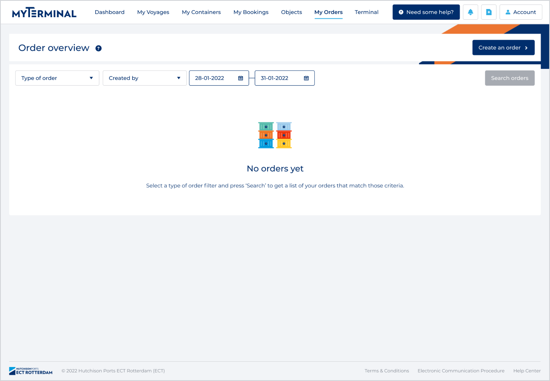Click Create an order button
This screenshot has width=550, height=381.
point(503,48)
